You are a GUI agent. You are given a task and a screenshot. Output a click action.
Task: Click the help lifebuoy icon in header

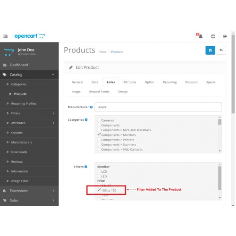[x=213, y=36]
